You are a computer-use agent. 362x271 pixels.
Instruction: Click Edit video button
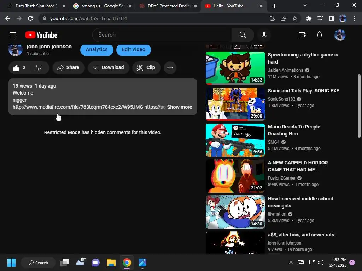(x=133, y=49)
